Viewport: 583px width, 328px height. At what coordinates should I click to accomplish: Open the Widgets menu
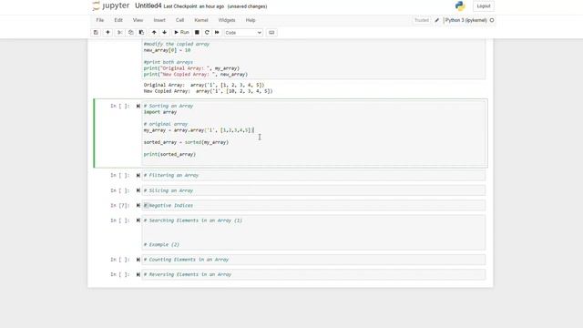pyautogui.click(x=227, y=20)
